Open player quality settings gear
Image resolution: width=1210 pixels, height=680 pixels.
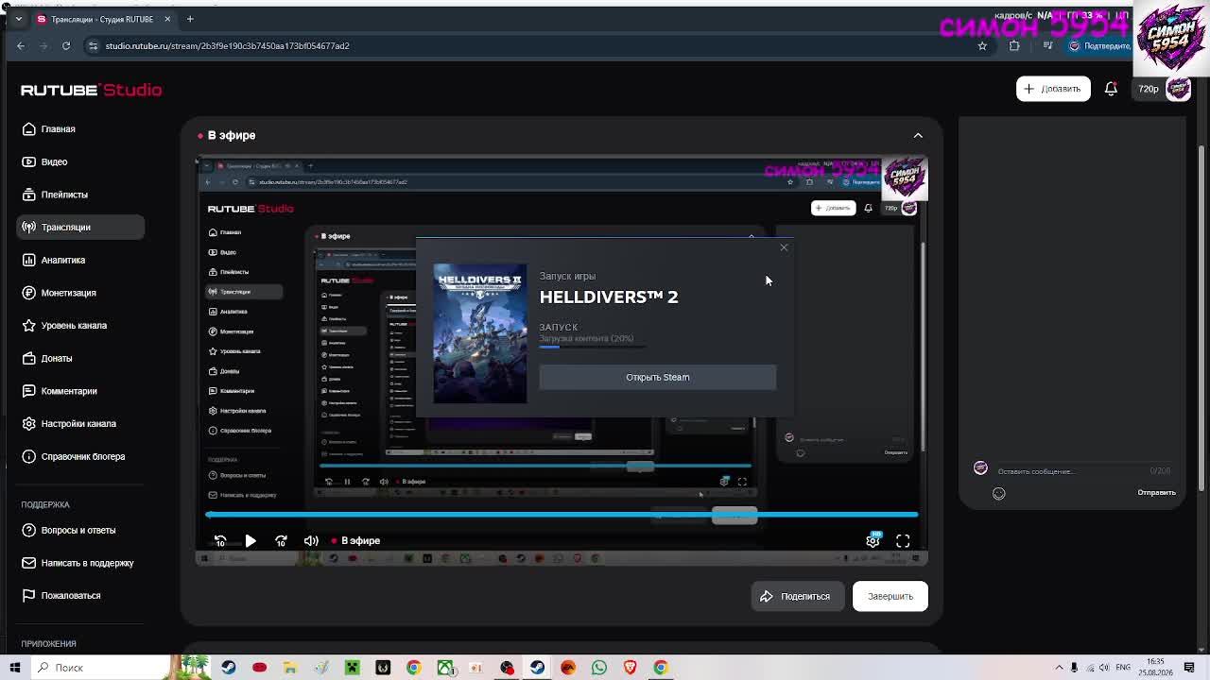point(873,540)
